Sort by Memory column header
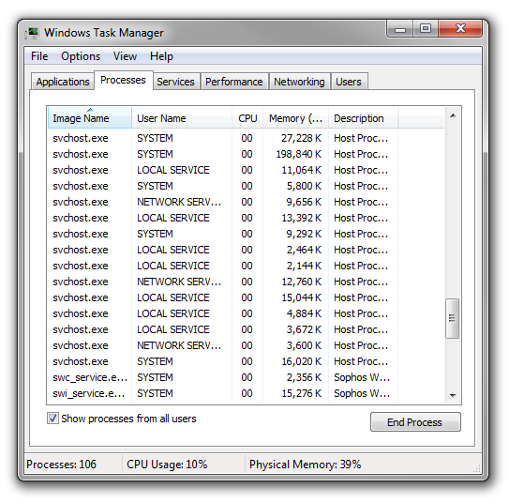 [x=295, y=118]
